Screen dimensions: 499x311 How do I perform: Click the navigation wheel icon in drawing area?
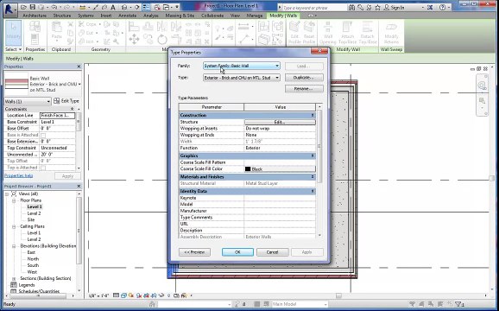(x=482, y=85)
